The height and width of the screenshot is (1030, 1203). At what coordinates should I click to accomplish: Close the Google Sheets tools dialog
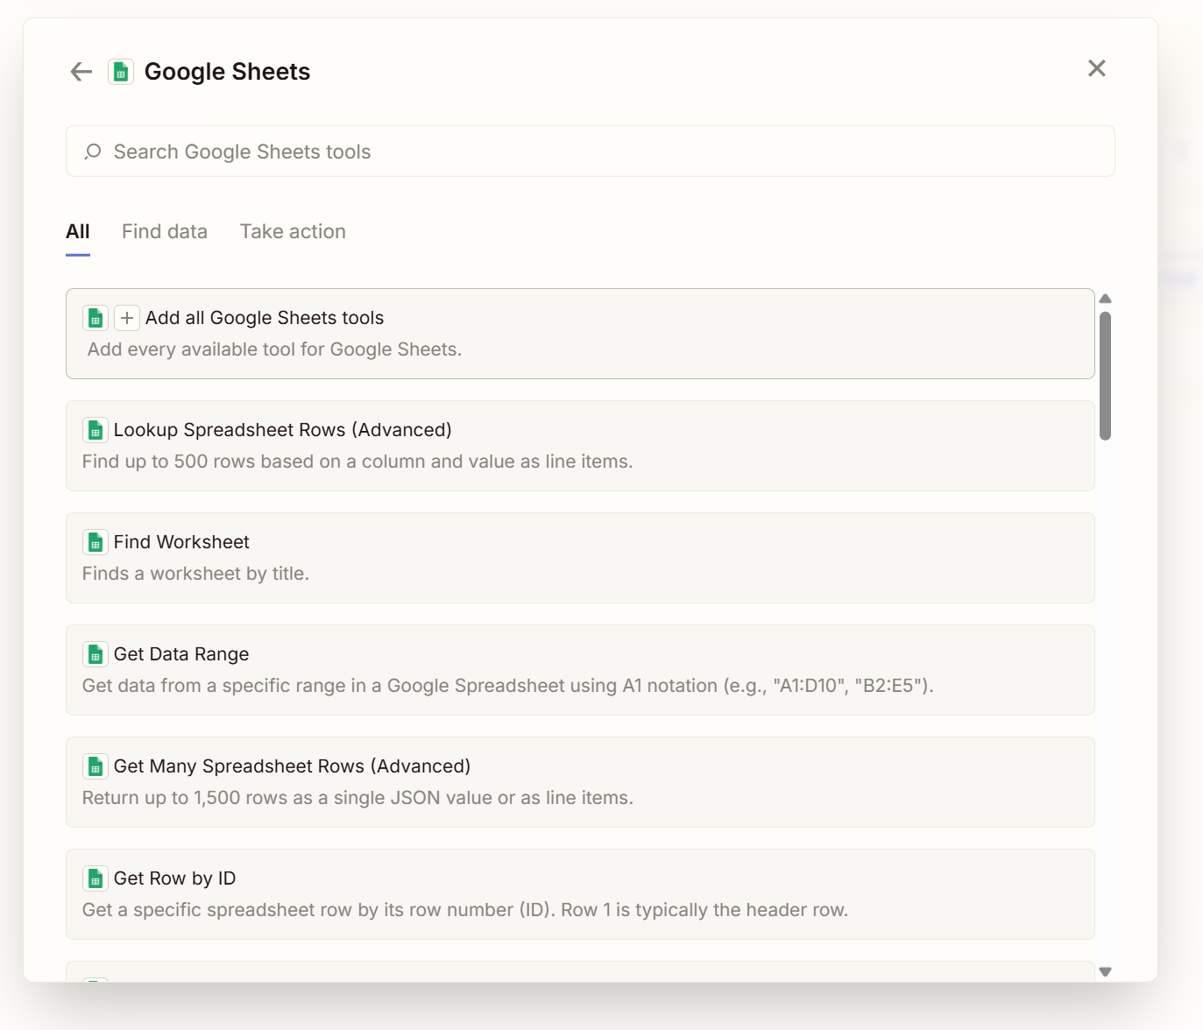pyautogui.click(x=1096, y=68)
